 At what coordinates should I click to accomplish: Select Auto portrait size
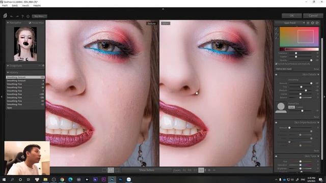coord(291,107)
